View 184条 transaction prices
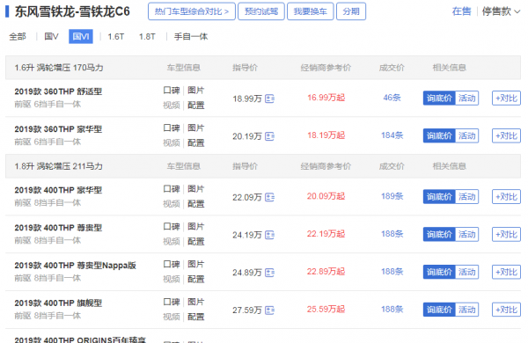Viewport: 528px width, 343px height. pyautogui.click(x=392, y=135)
